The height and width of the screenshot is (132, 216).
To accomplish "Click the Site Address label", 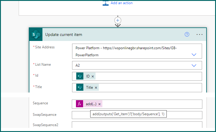I will pos(45,47).
